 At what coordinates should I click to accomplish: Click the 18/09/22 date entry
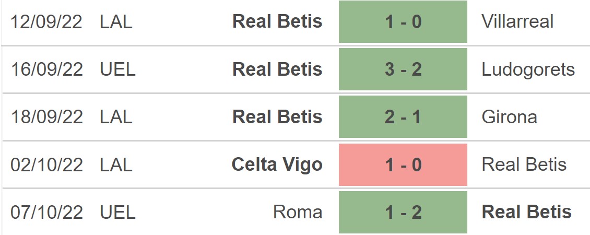(47, 117)
